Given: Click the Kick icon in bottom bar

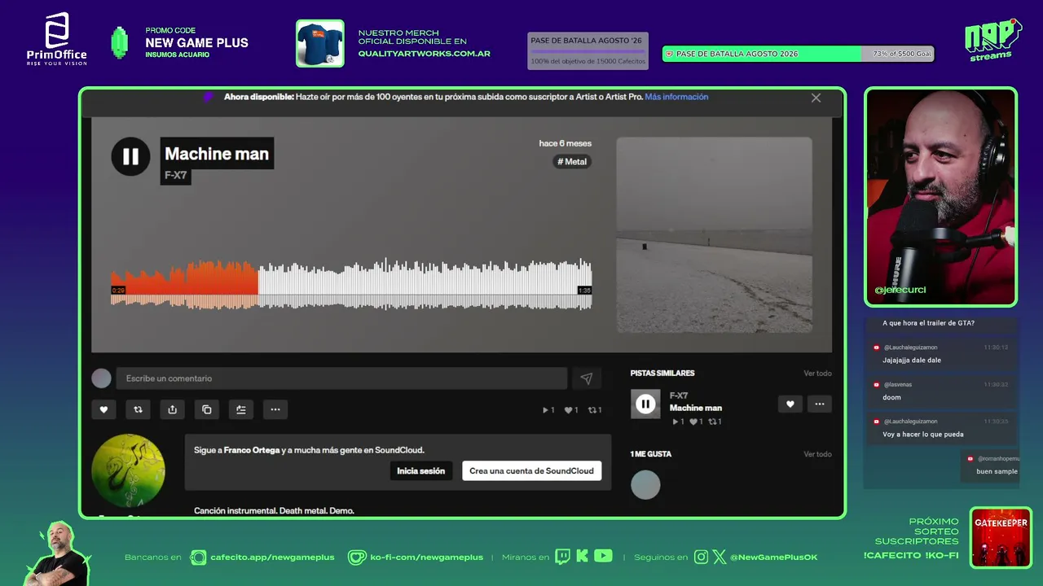Looking at the screenshot, I should tap(583, 557).
